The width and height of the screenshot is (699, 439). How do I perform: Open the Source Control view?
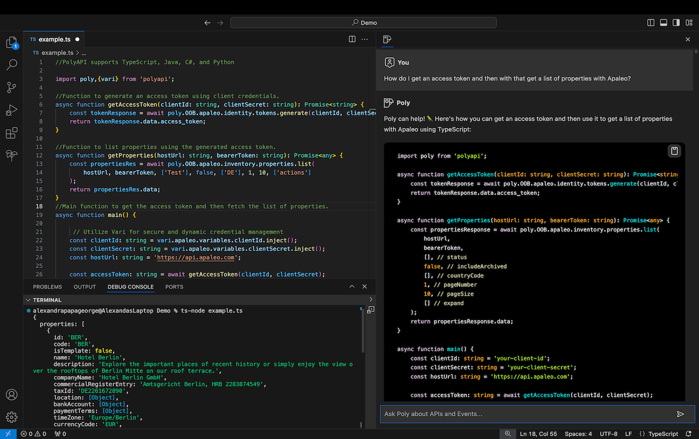(x=11, y=87)
